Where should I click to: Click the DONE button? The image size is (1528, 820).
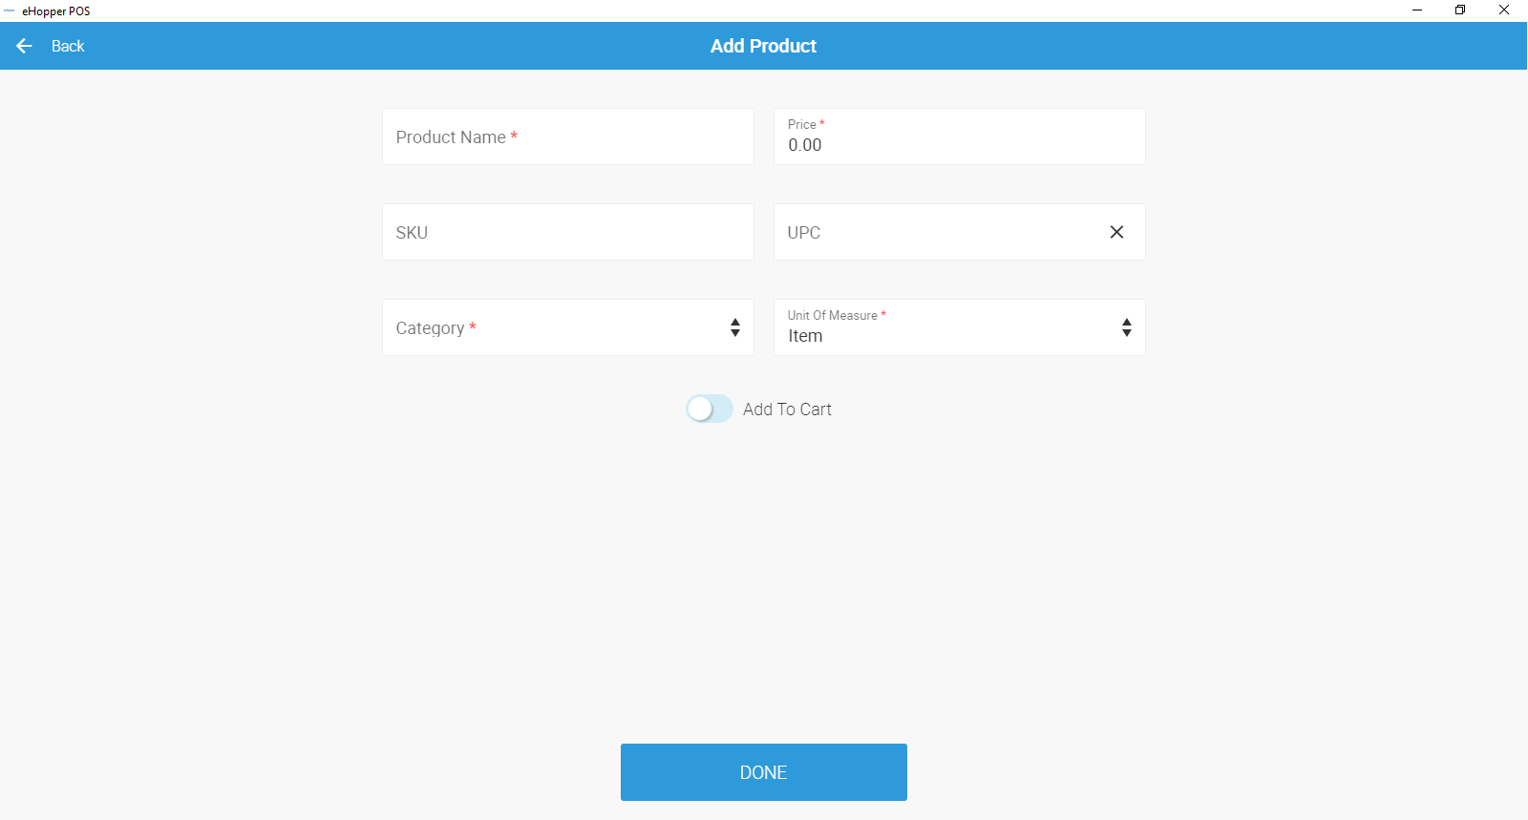coord(764,772)
